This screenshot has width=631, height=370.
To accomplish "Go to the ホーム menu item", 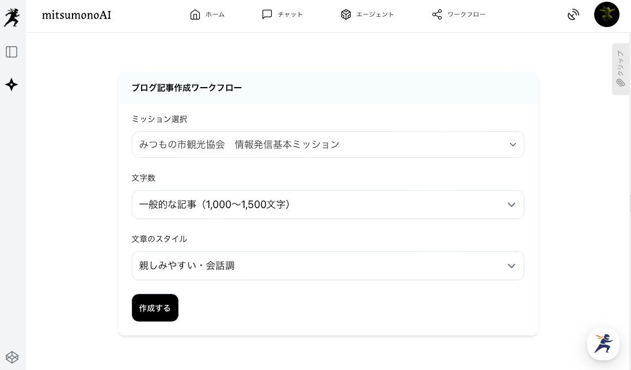I will click(x=207, y=14).
